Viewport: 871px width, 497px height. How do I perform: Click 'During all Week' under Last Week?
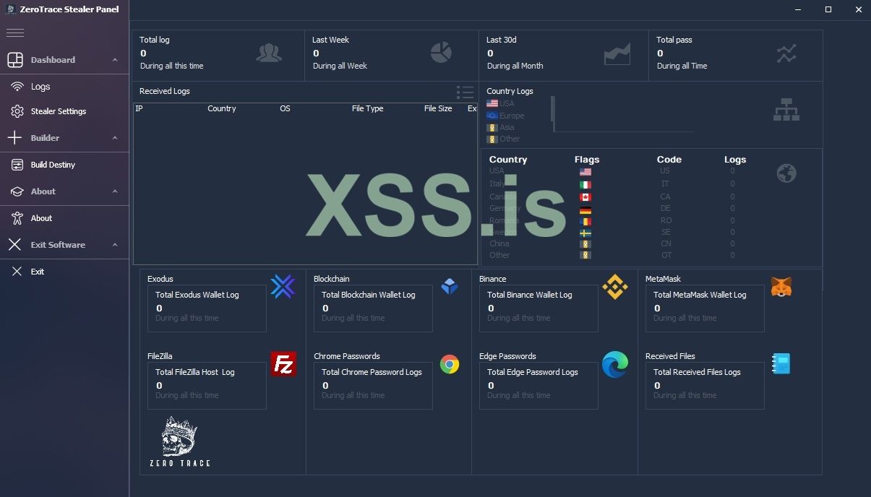pyautogui.click(x=340, y=66)
